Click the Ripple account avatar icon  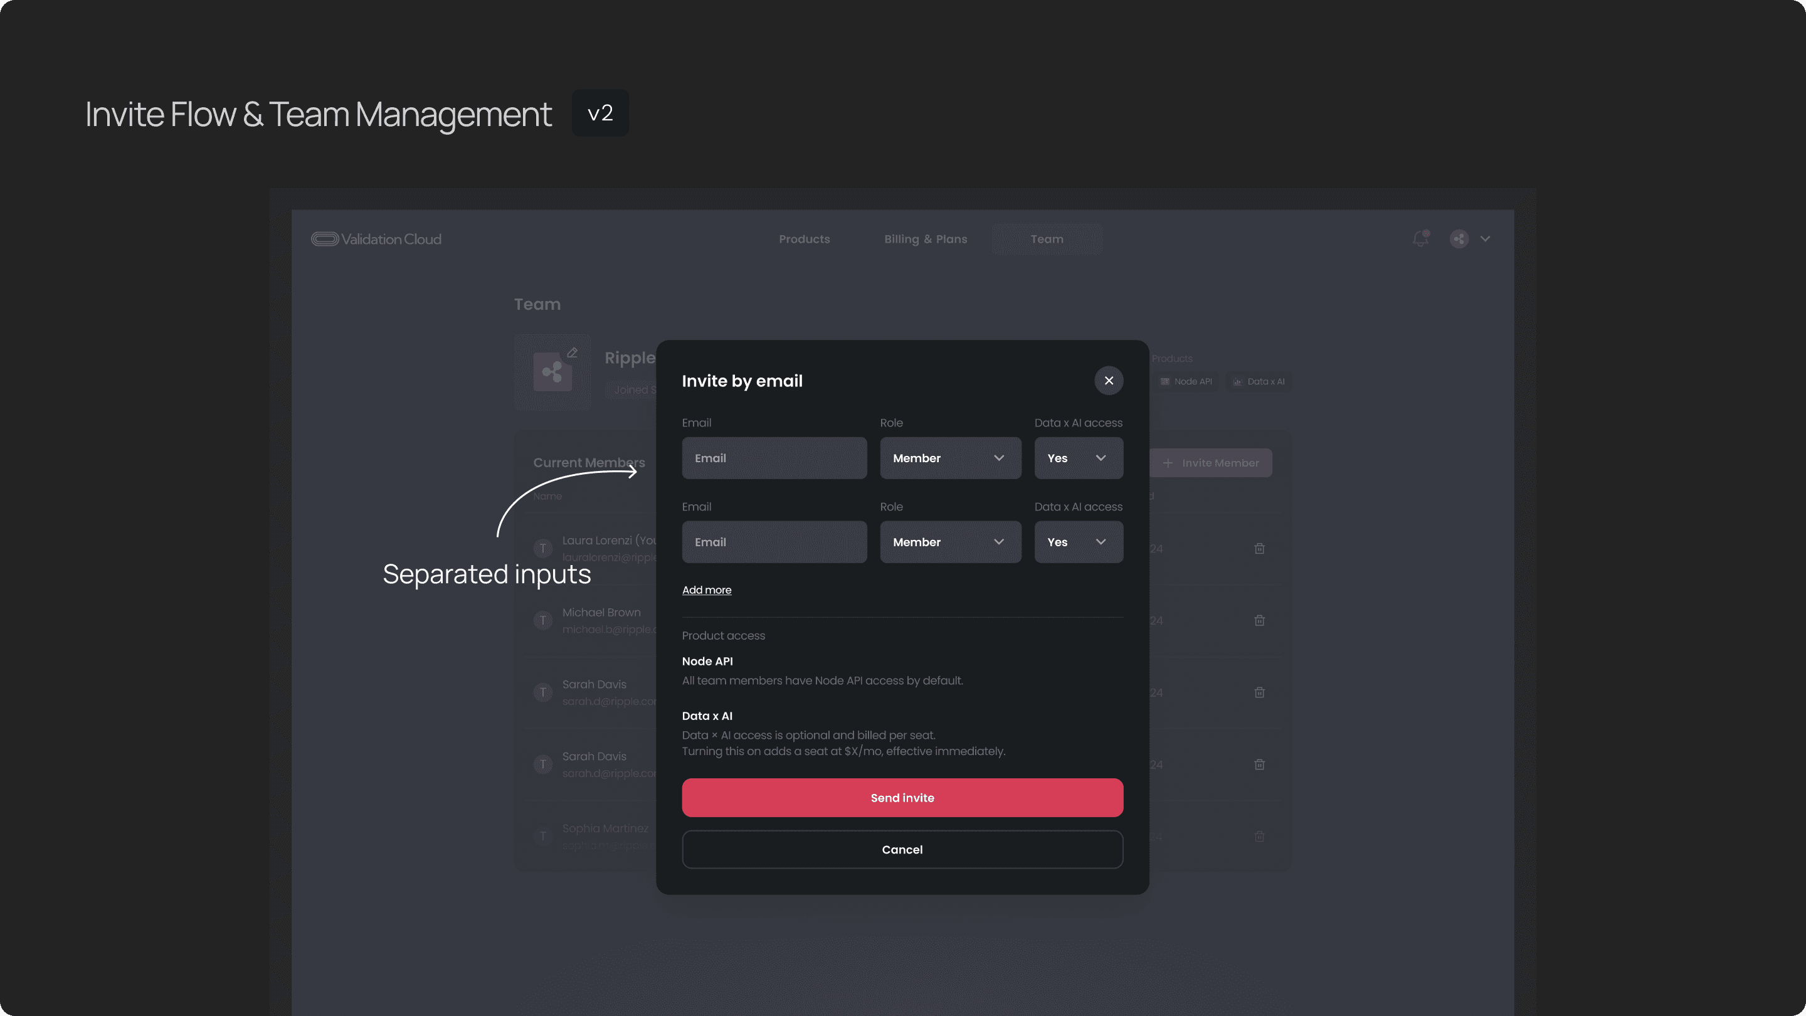[1459, 238]
